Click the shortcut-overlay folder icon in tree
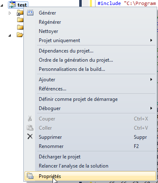 [x=20, y=13]
